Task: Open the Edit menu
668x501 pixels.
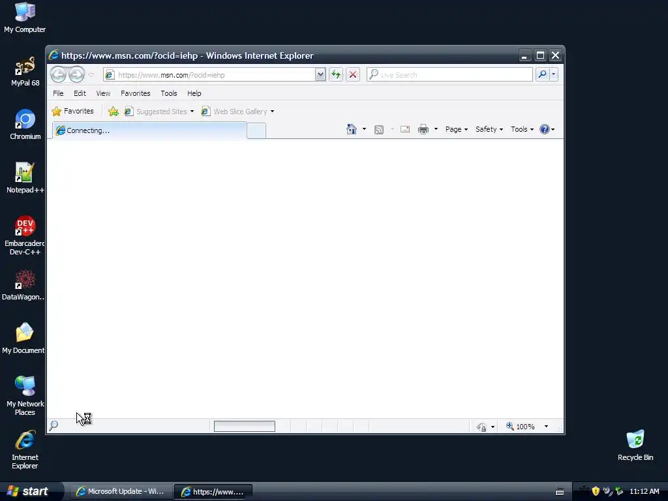Action: (x=80, y=93)
